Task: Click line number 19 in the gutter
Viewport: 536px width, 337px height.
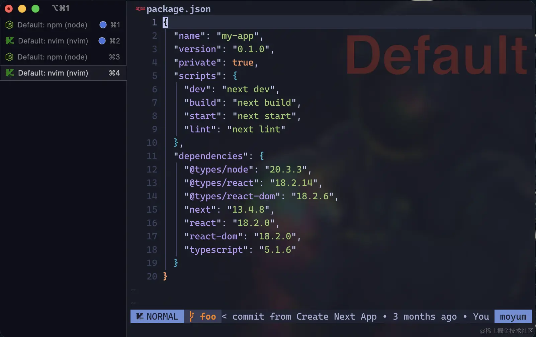Action: [152, 263]
